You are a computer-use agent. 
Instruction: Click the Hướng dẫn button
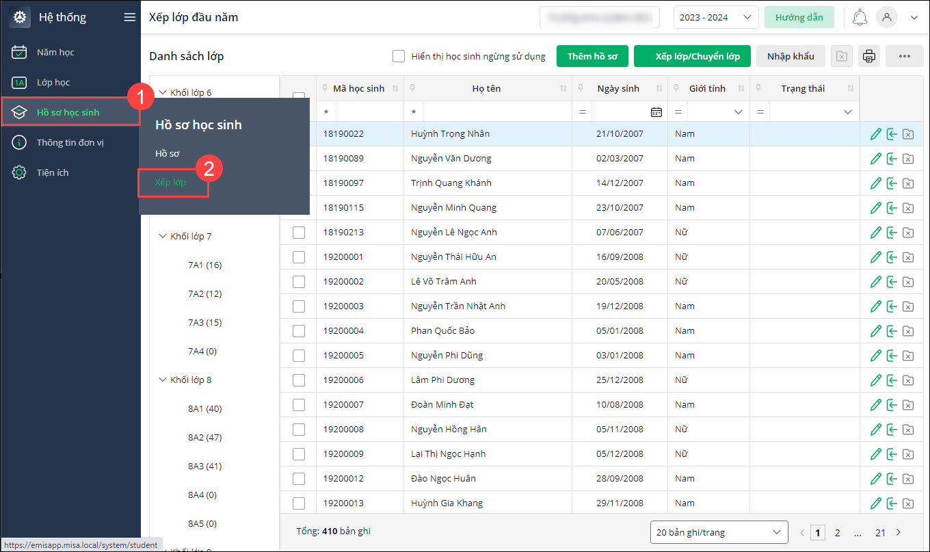point(799,17)
